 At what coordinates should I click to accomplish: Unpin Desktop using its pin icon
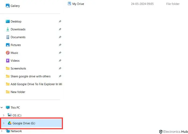(x=60, y=21)
